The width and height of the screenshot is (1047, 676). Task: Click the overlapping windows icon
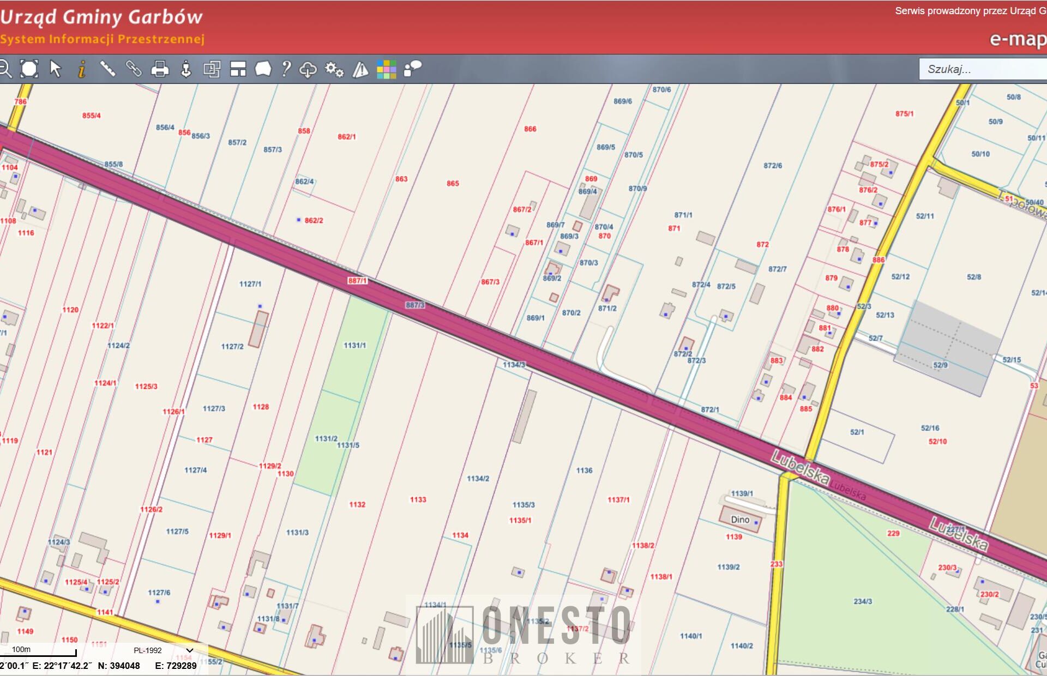[212, 69]
